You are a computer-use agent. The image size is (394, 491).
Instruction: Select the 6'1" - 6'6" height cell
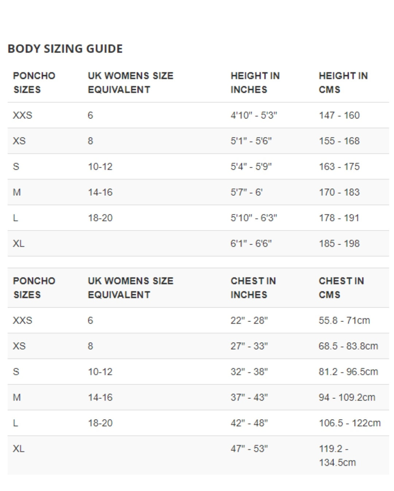[251, 243]
